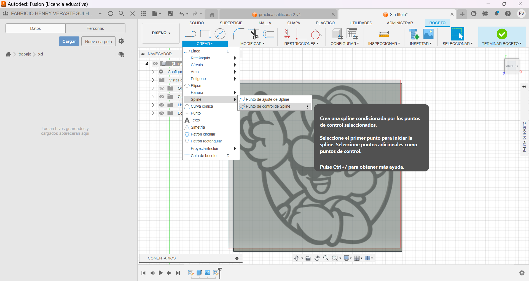The height and width of the screenshot is (281, 529).
Task: Select Patrón circular menu entry
Action: coord(211,134)
